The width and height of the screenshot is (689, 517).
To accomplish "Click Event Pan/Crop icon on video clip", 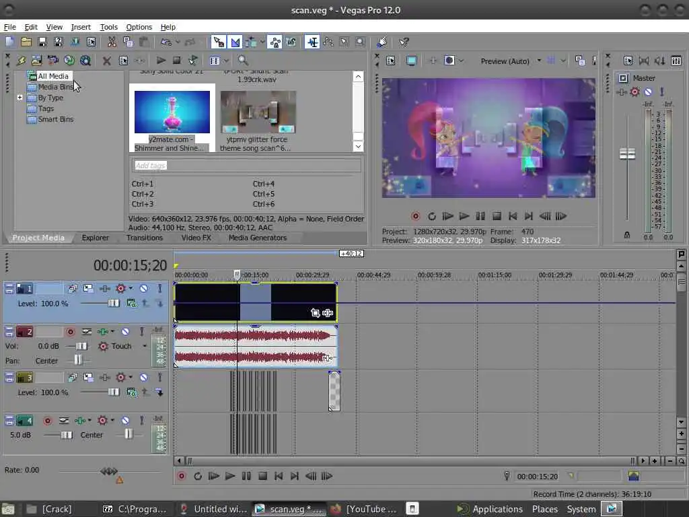I will 315,312.
